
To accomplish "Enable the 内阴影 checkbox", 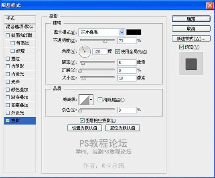I will coord(8,66).
